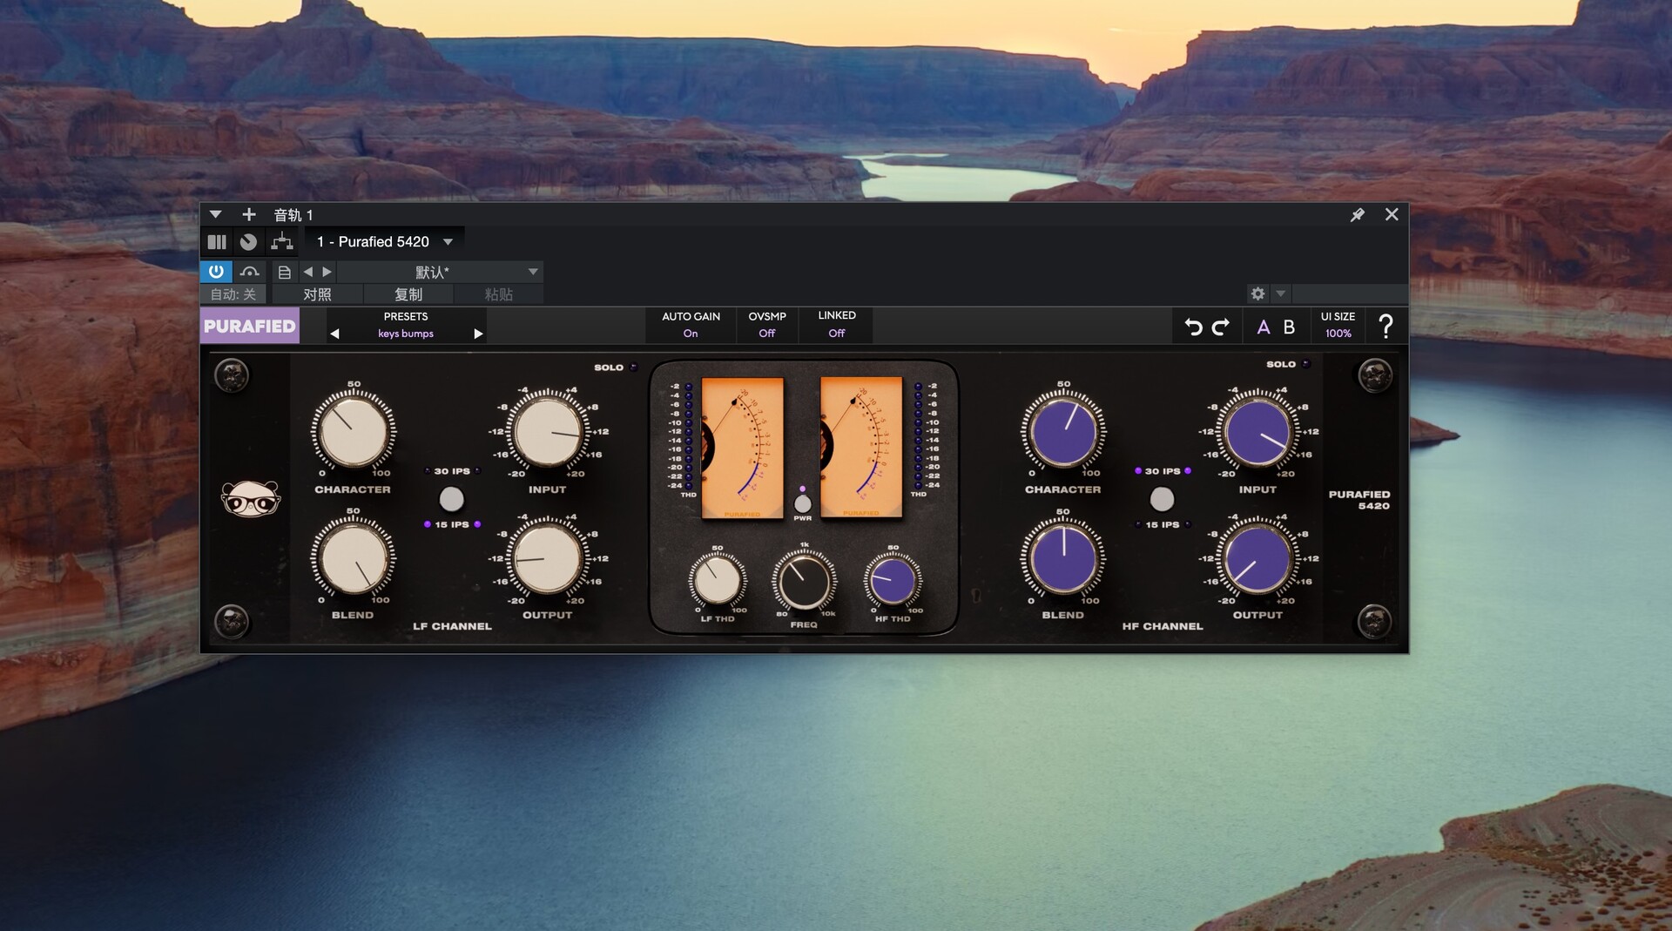Screen dimensions: 1672x931
Task: Open the question mark help icon
Action: (1385, 327)
